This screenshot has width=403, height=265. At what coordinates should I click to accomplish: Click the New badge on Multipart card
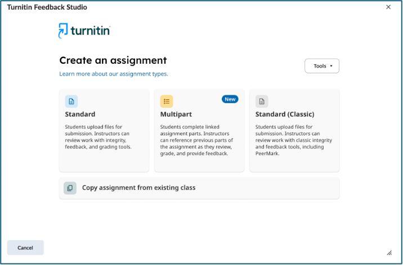[230, 99]
